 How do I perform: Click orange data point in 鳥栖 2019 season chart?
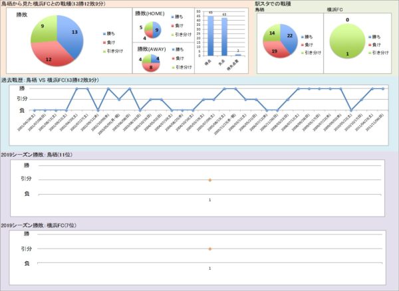click(210, 180)
